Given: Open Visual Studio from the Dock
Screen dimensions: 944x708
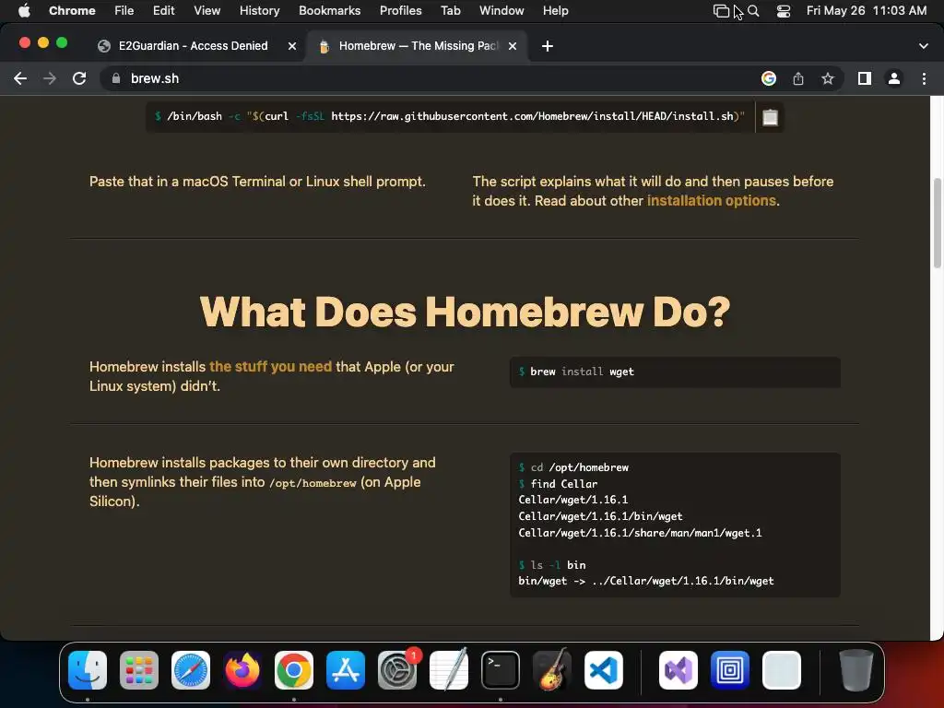Looking at the screenshot, I should click(x=678, y=670).
